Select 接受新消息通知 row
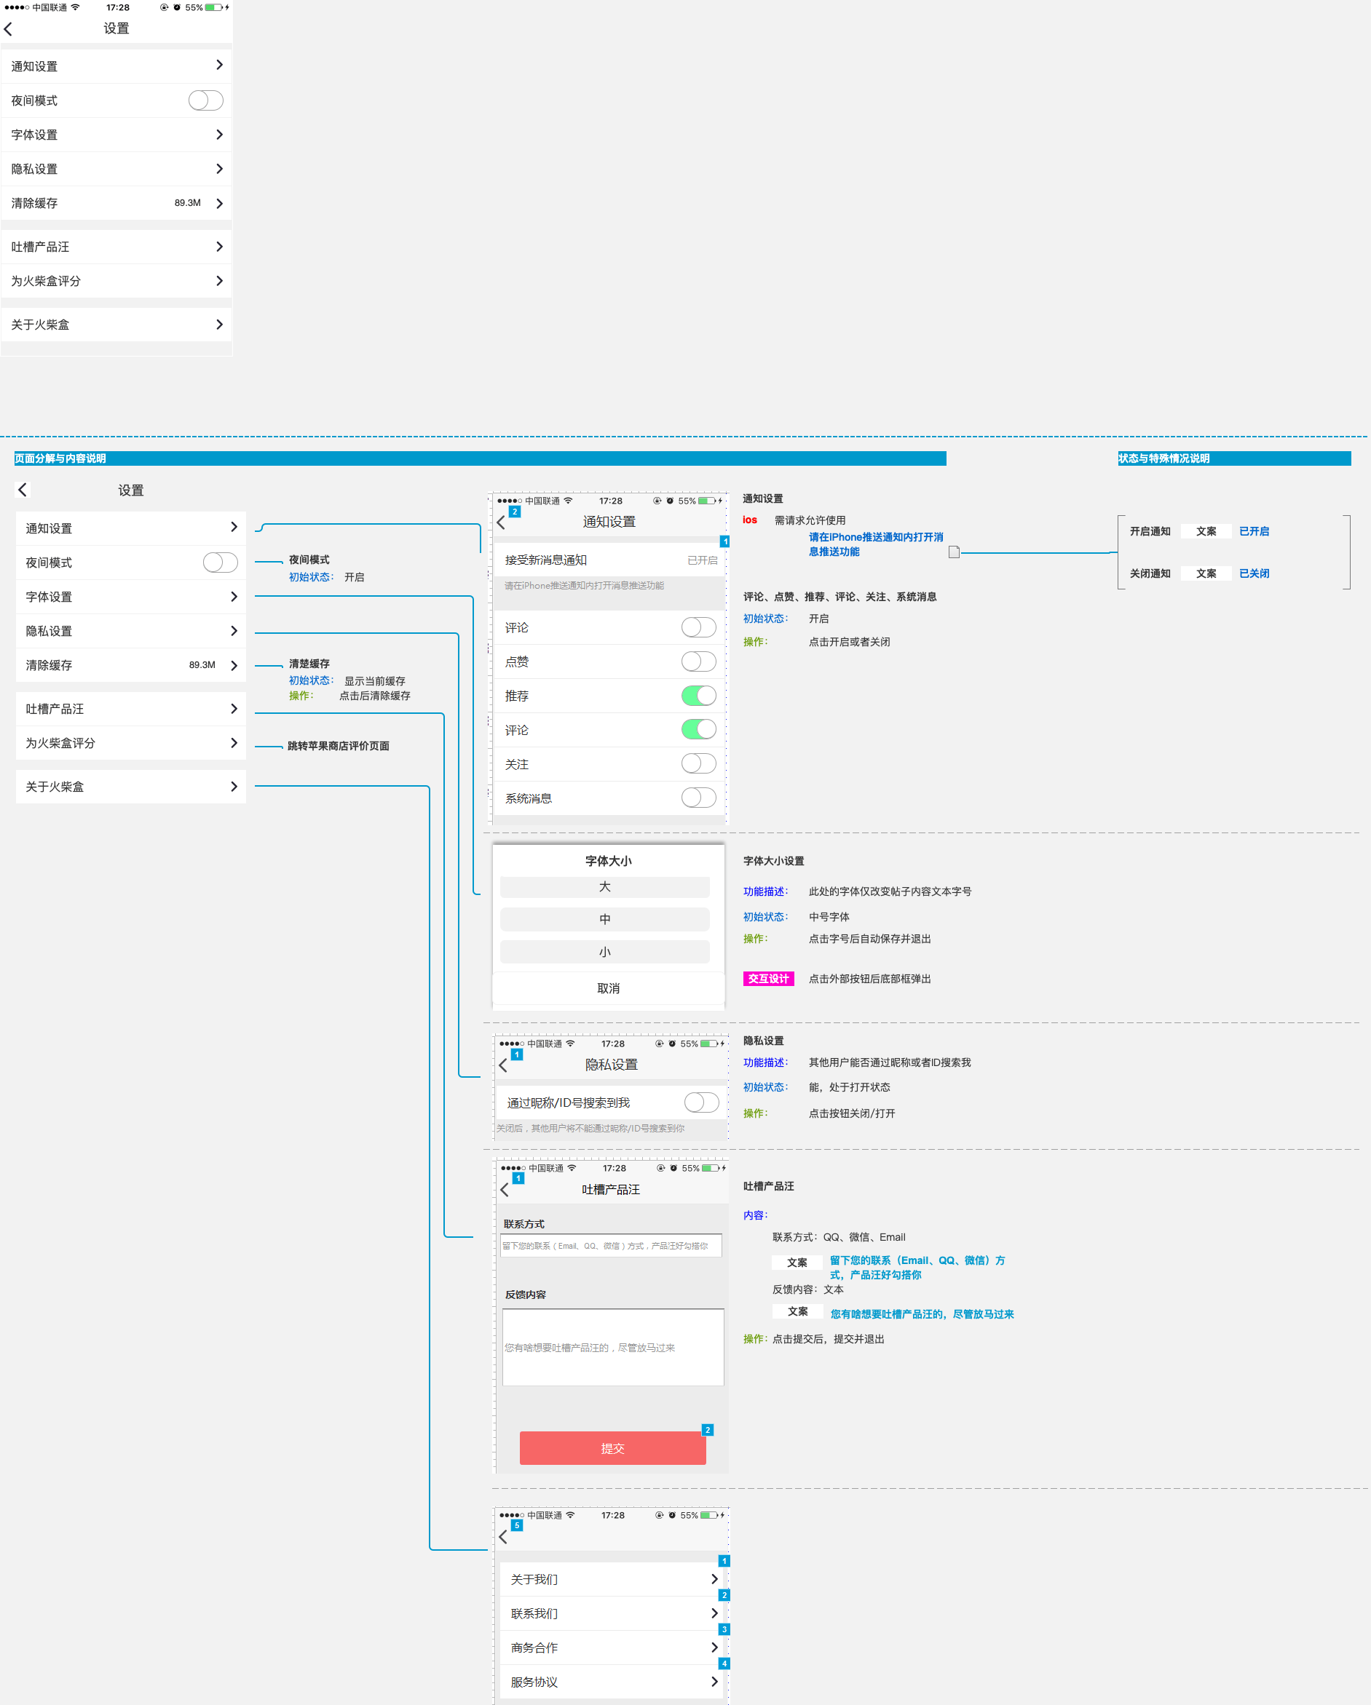1371x1705 pixels. (x=609, y=560)
